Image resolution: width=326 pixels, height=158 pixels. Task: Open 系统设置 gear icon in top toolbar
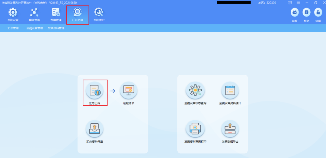point(13,12)
